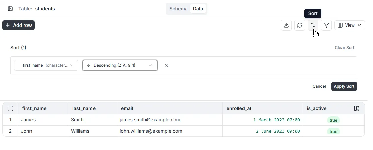Refresh the table data
Image resolution: width=373 pixels, height=150 pixels.
[x=300, y=25]
